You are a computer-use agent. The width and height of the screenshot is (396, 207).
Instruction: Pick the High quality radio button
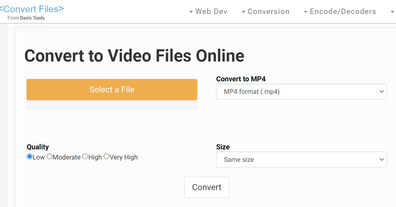pyautogui.click(x=85, y=157)
